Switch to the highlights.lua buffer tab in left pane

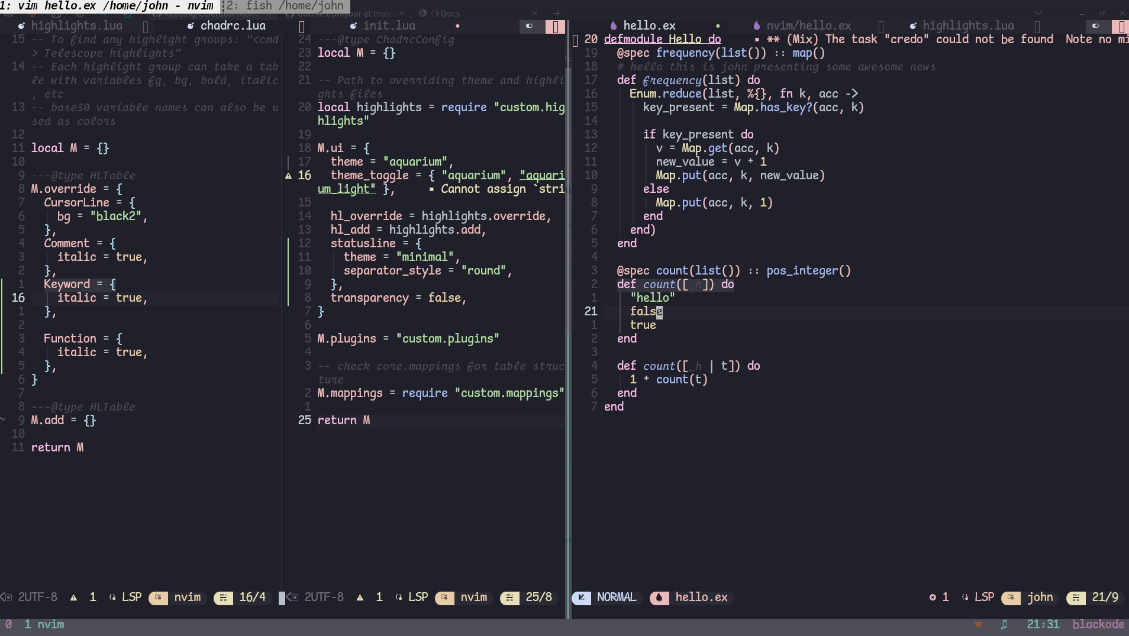click(x=77, y=25)
